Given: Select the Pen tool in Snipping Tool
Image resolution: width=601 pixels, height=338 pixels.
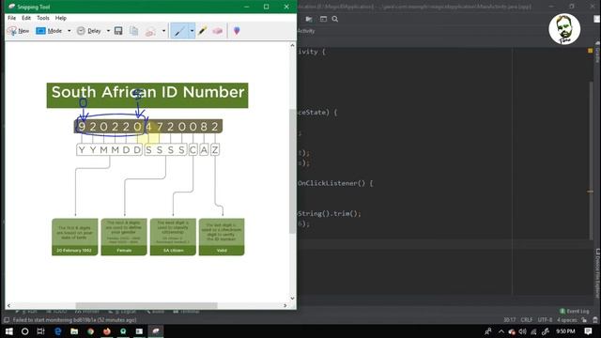Looking at the screenshot, I should 179,31.
